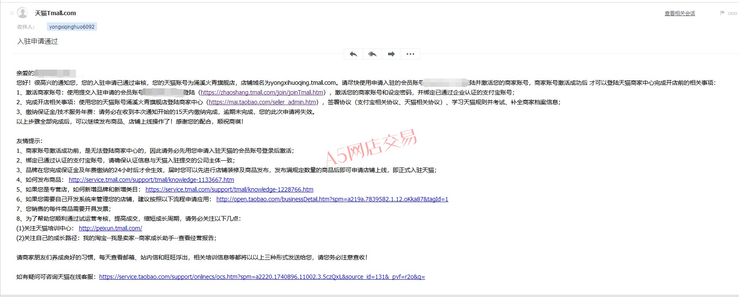Click the sender avatar icon

coord(23,13)
